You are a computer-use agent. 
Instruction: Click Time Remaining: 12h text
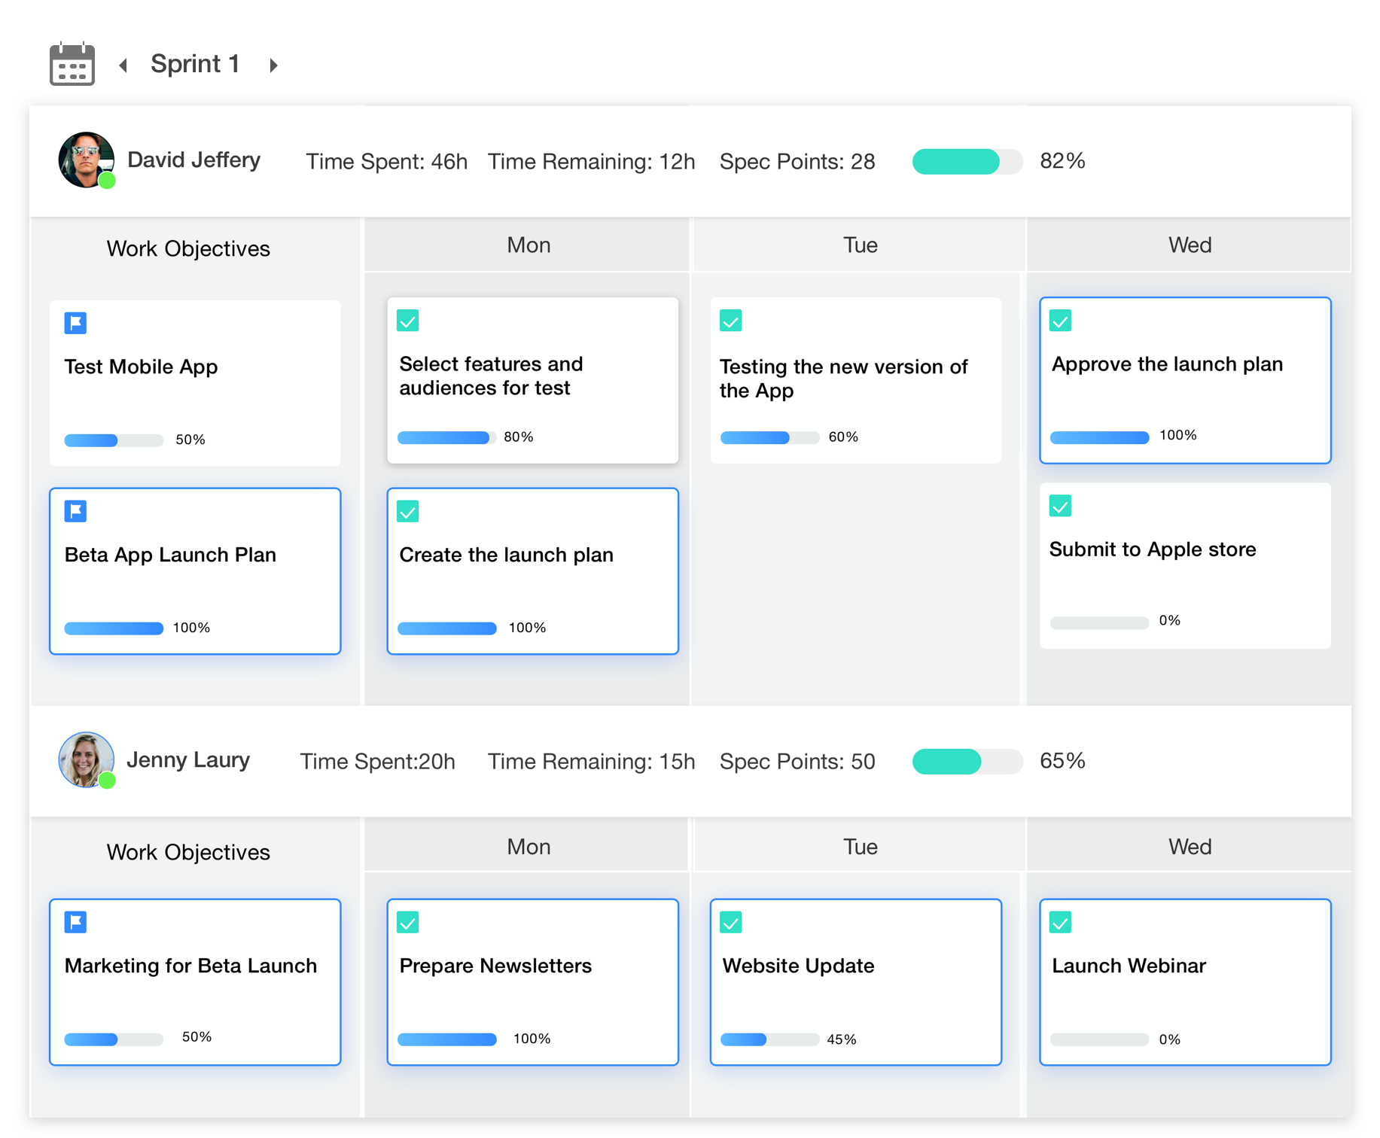pyautogui.click(x=591, y=162)
